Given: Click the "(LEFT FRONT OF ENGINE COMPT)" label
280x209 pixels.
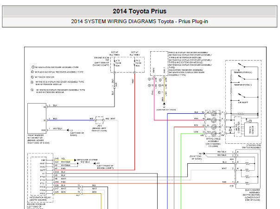Looking at the screenshot, I should coord(105,167).
